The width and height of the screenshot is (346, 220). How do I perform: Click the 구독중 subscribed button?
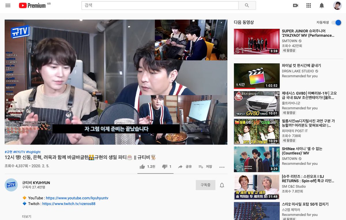(206, 185)
